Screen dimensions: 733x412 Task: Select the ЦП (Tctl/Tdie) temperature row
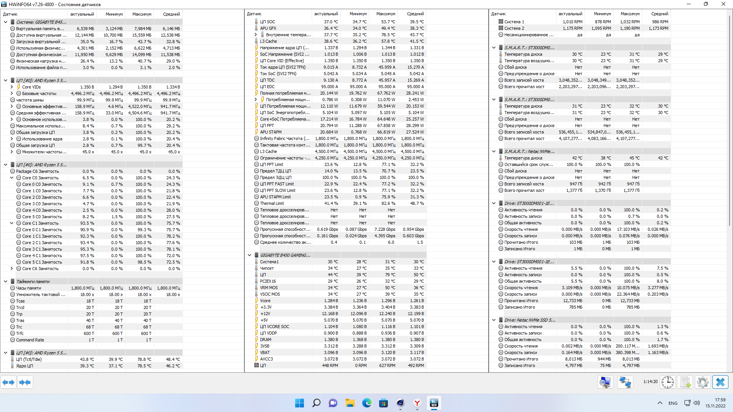29,359
